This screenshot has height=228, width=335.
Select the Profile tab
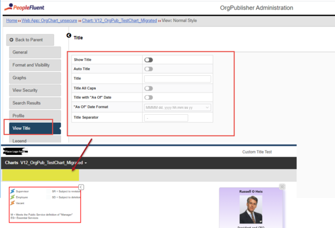pyautogui.click(x=35, y=115)
